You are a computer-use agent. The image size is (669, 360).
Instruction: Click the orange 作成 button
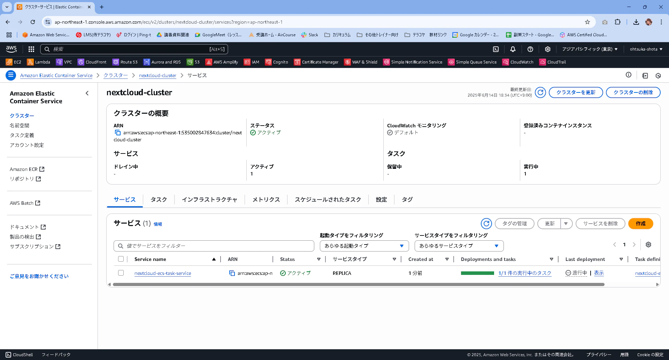click(x=640, y=224)
